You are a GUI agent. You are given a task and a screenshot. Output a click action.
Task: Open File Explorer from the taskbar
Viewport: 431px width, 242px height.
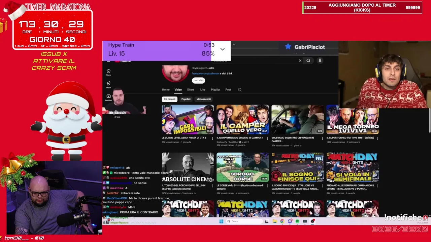tap(275, 221)
